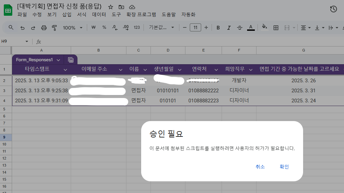Open the borders tool

[276, 28]
